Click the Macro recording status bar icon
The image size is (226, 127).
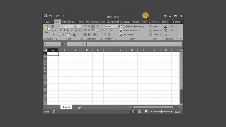point(54,111)
